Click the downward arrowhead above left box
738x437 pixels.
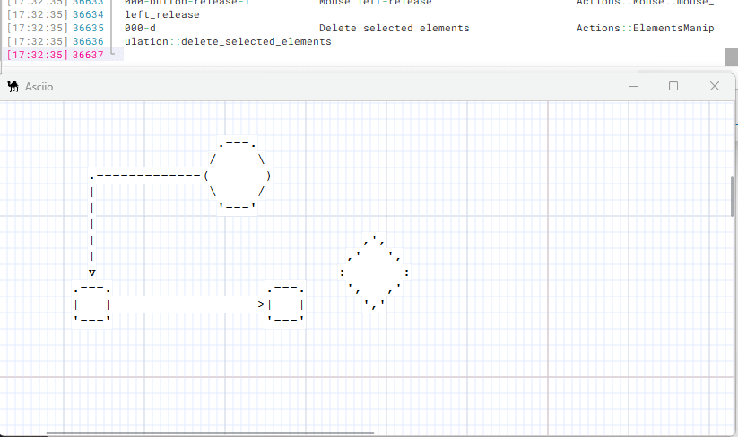pos(92,272)
